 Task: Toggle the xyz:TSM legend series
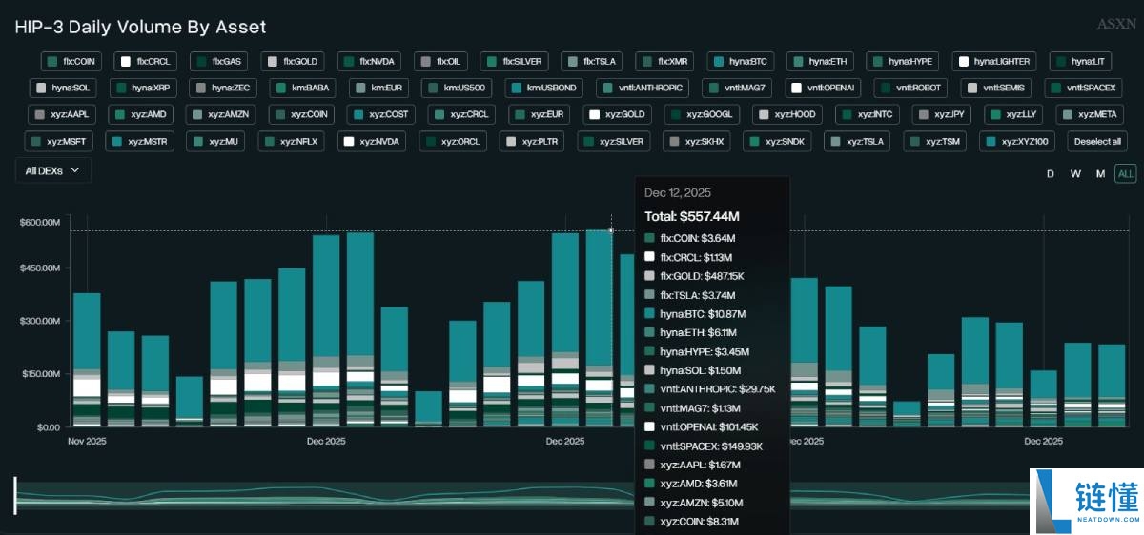click(x=935, y=142)
